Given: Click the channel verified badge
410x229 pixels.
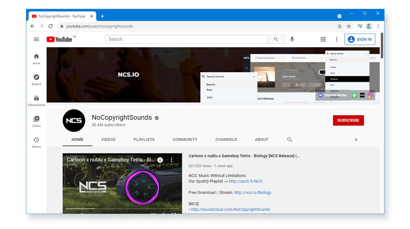Looking at the screenshot, I should tap(157, 118).
